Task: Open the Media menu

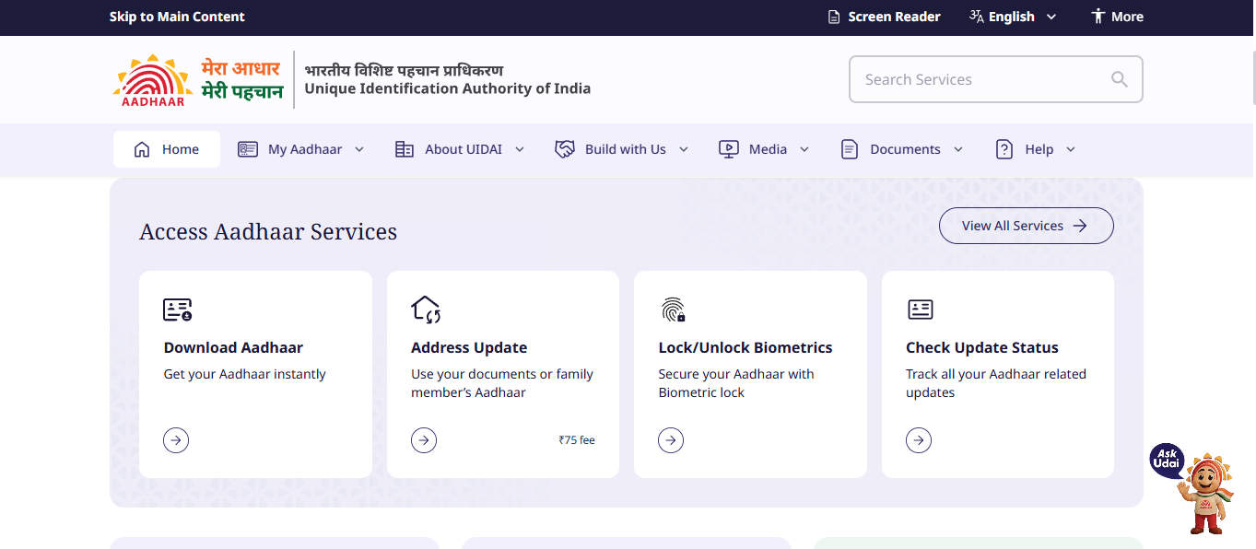Action: [x=764, y=149]
